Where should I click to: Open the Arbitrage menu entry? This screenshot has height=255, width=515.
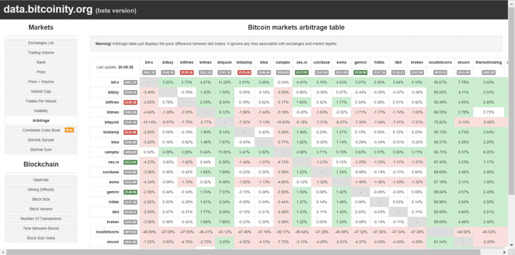[41, 121]
